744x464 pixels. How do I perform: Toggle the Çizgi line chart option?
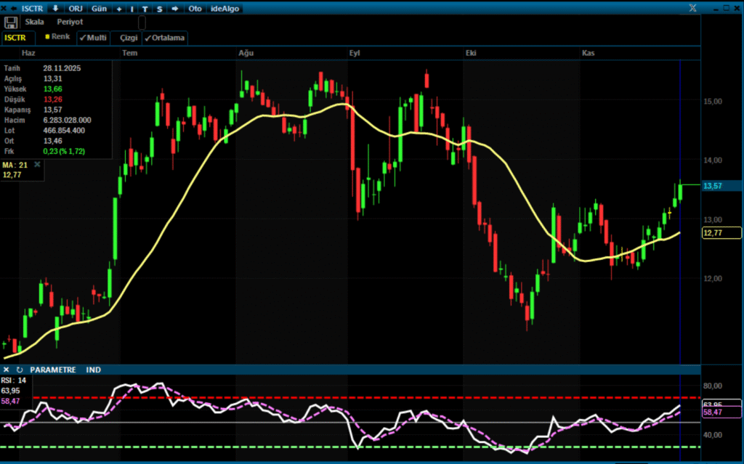[x=128, y=38]
